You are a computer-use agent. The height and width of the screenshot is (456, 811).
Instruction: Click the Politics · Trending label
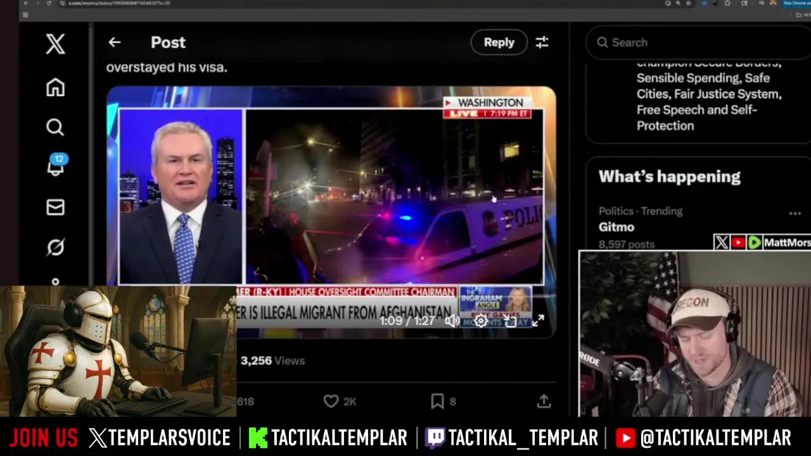pos(641,211)
